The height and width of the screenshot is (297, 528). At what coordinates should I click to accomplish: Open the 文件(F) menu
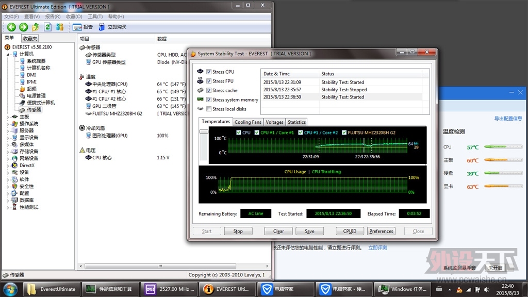coord(11,16)
